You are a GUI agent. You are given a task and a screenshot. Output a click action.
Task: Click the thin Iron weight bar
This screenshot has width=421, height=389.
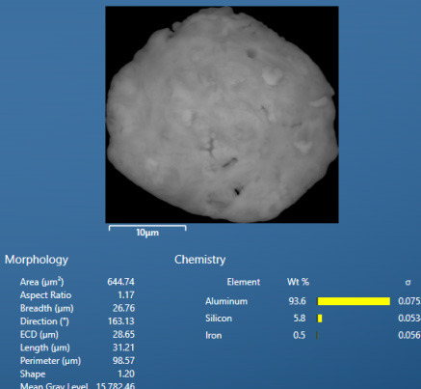[318, 336]
